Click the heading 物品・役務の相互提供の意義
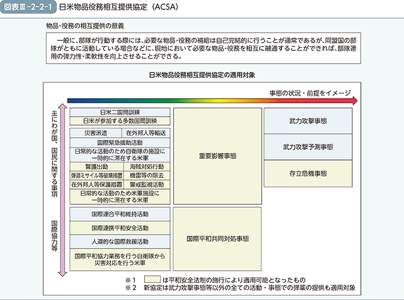Image resolution: width=404 pixels, height=300 pixels. 85,26
